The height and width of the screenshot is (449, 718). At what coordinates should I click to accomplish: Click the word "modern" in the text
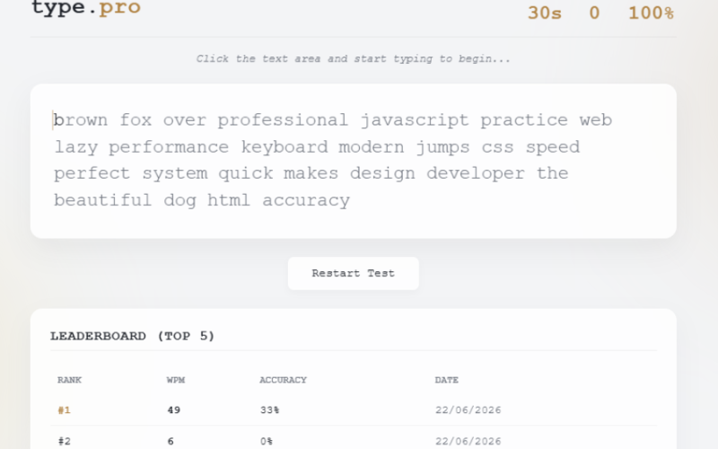click(372, 147)
